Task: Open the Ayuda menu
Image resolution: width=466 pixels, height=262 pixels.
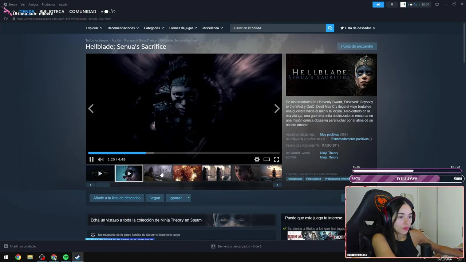Action: pos(63,5)
